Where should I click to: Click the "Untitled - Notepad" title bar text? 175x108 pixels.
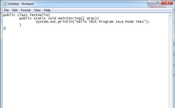click(x=20, y=4)
